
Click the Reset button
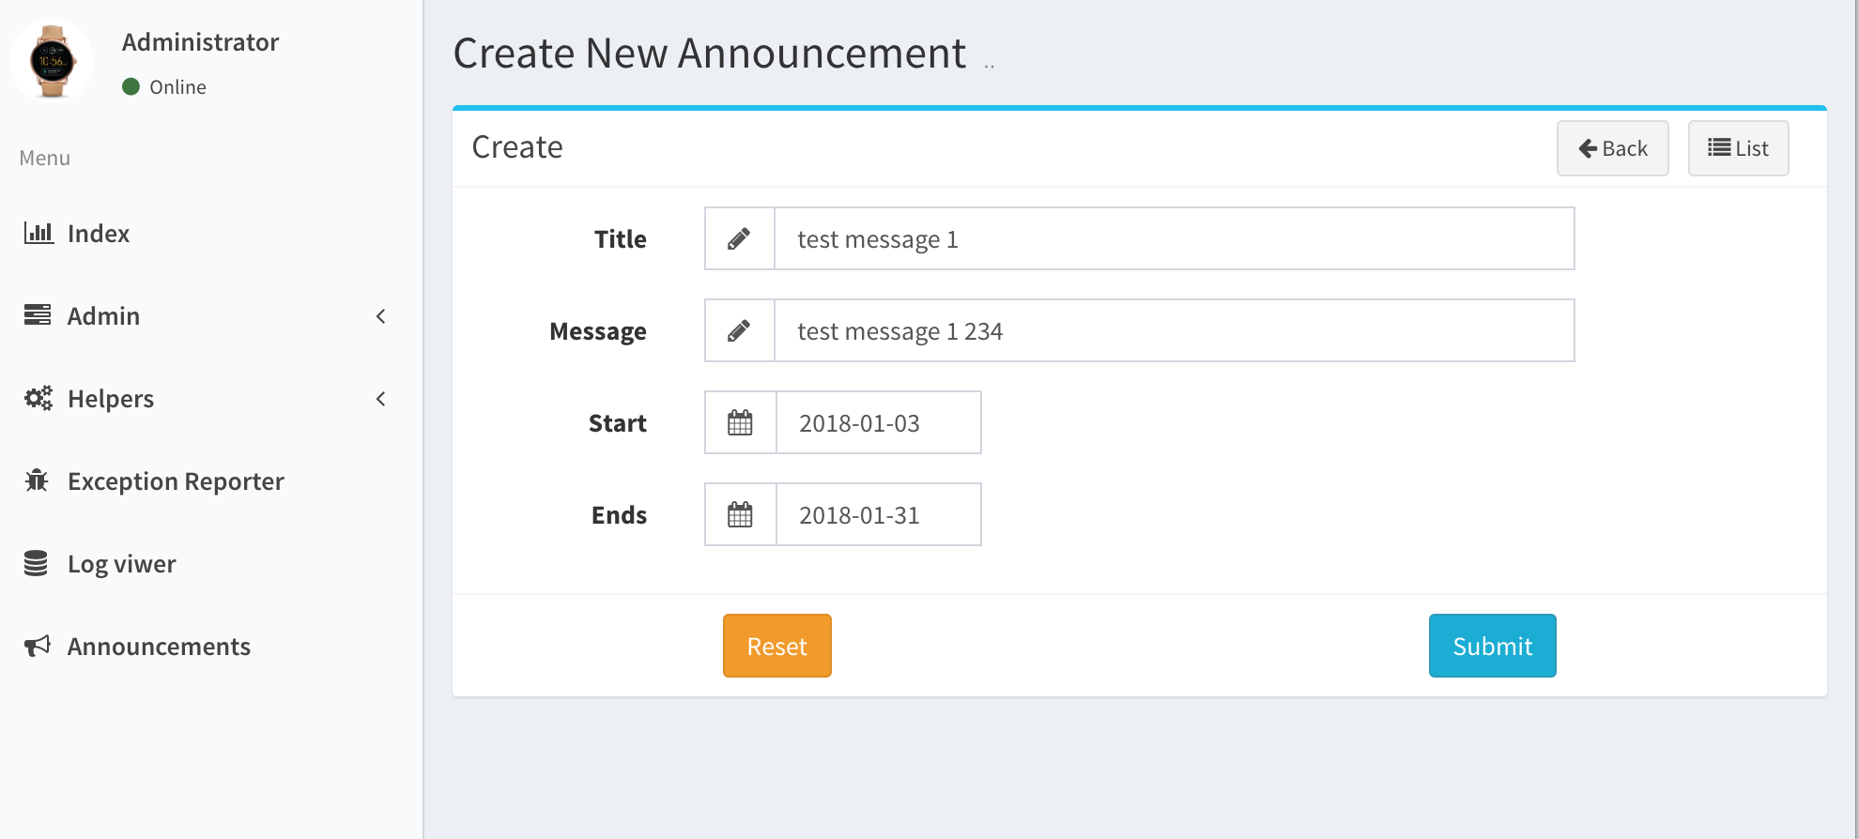[776, 646]
